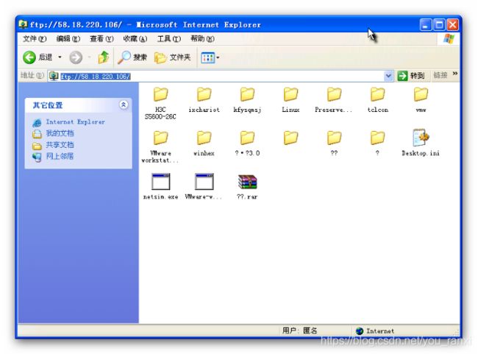Open the Tools (工具) menu
The height and width of the screenshot is (354, 478).
[x=169, y=39]
